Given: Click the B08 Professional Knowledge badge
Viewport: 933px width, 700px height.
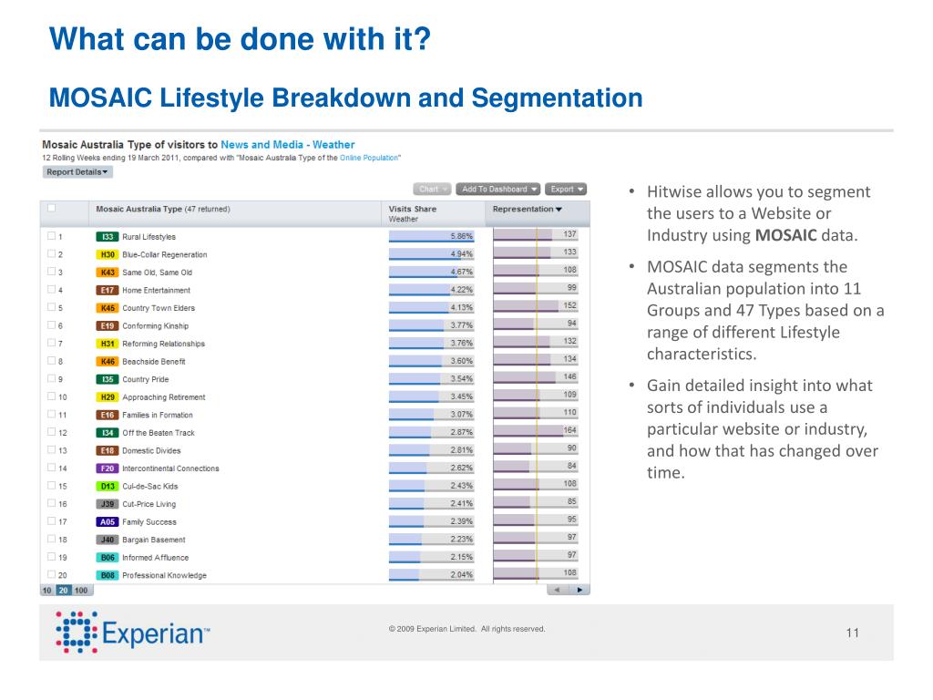Looking at the screenshot, I should click(108, 576).
